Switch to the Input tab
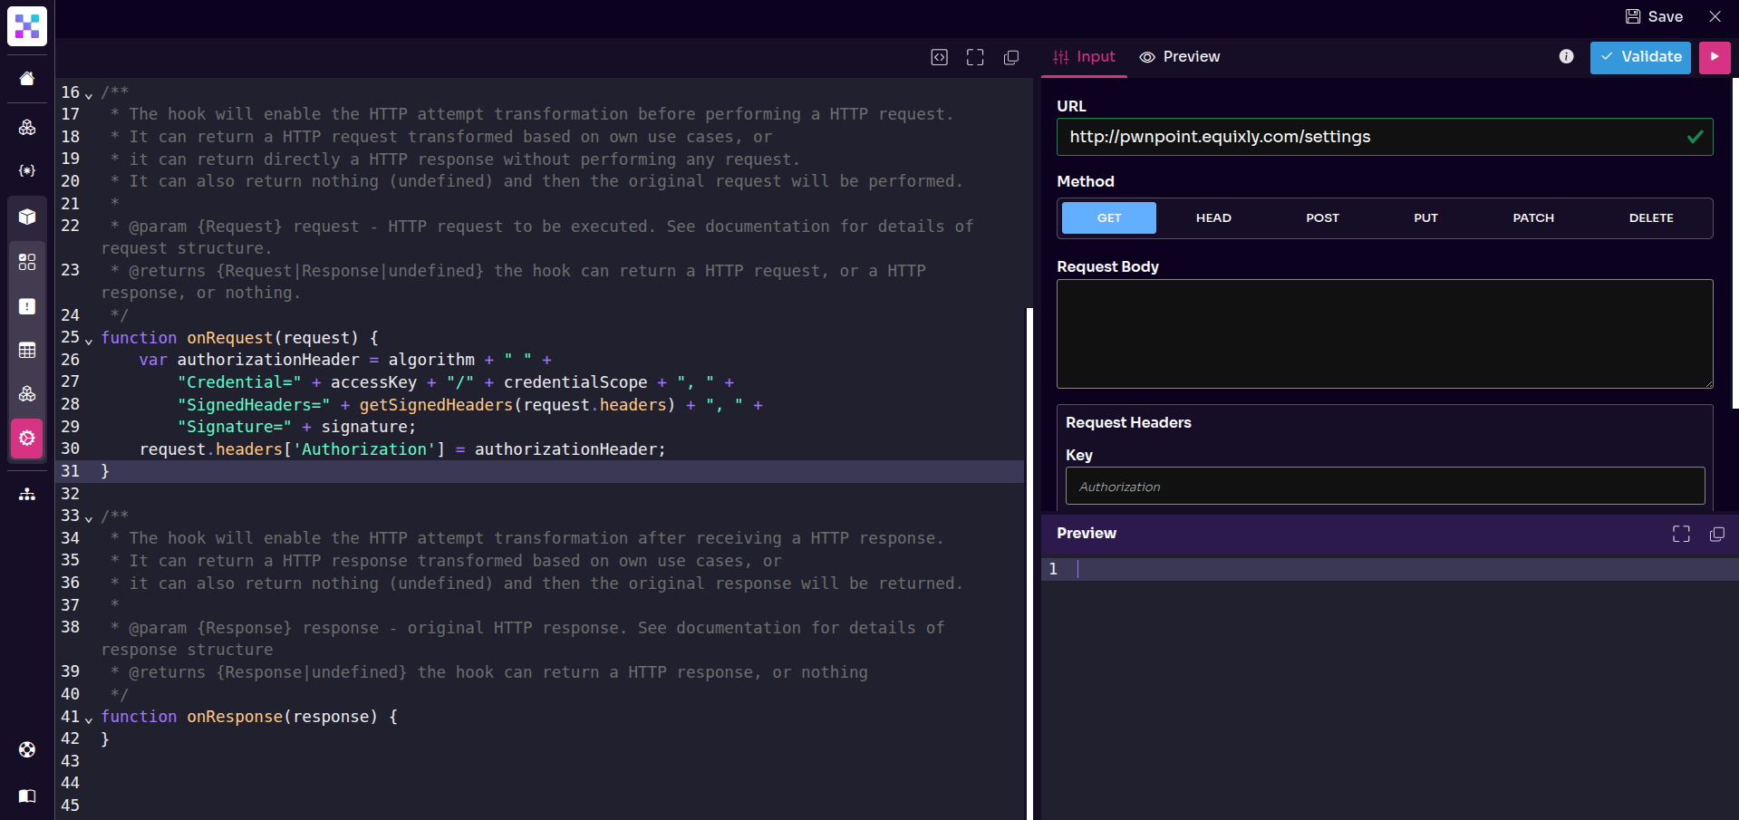 (1084, 57)
